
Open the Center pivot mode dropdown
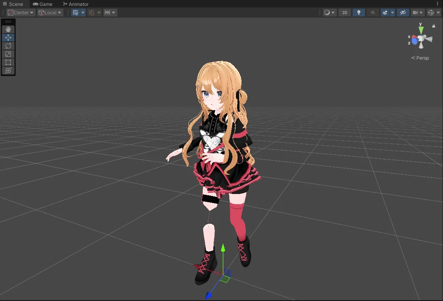20,12
